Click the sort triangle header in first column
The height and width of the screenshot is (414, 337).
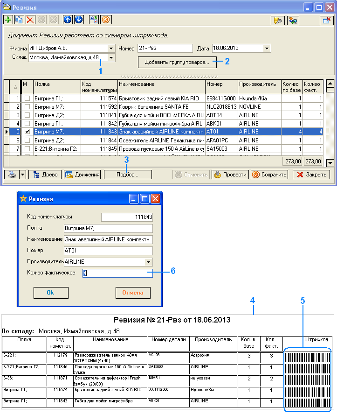point(15,87)
